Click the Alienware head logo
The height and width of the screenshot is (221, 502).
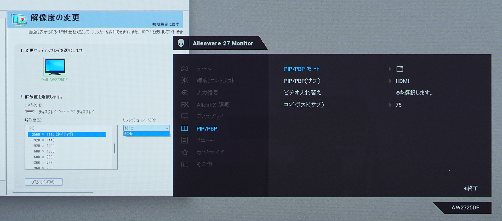[x=181, y=43]
